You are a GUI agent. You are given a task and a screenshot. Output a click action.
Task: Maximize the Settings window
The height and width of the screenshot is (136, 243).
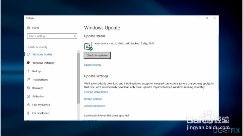click(x=207, y=18)
